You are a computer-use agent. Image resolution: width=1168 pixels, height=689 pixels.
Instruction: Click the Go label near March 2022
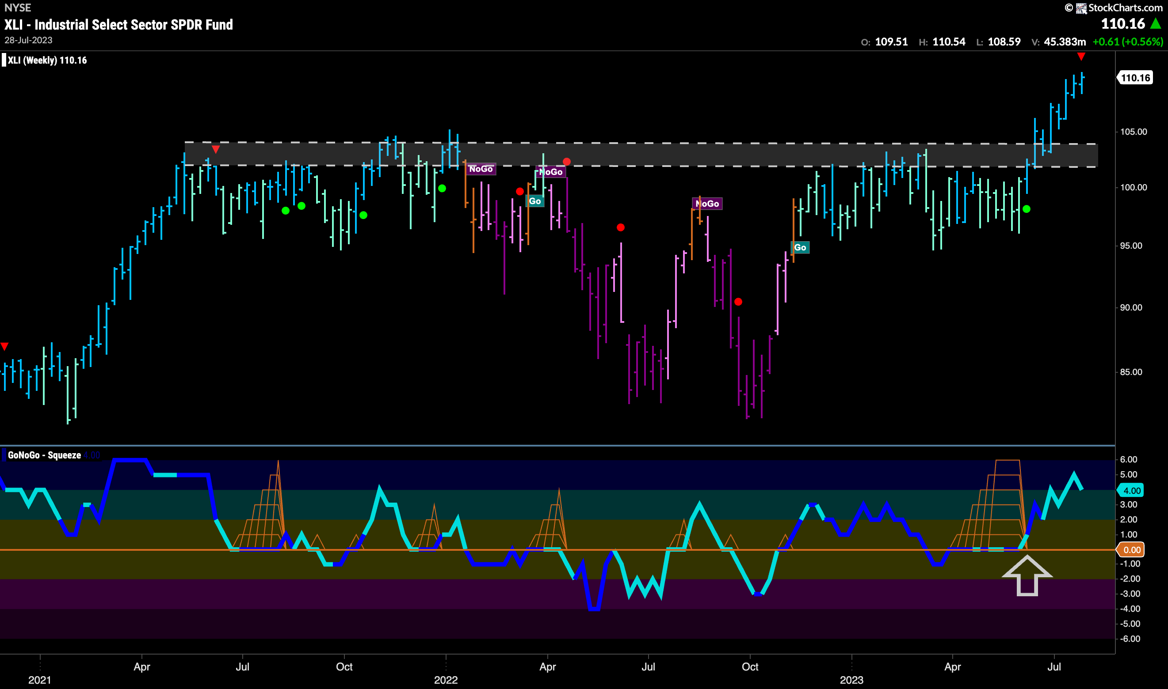point(535,201)
